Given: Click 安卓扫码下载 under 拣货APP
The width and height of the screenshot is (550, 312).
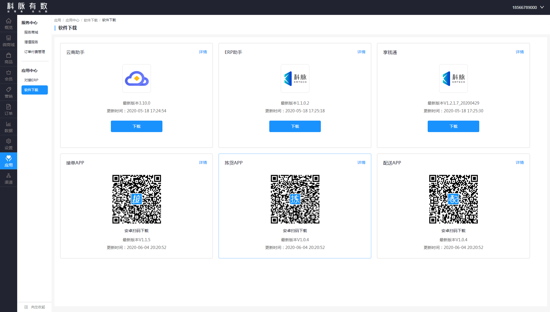Looking at the screenshot, I should point(295,231).
